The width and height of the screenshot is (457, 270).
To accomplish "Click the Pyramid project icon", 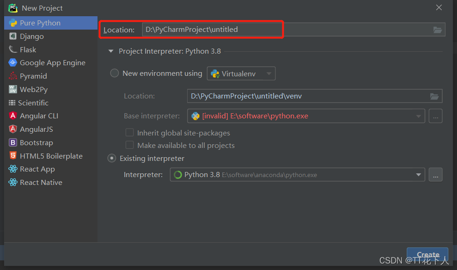I will [13, 76].
